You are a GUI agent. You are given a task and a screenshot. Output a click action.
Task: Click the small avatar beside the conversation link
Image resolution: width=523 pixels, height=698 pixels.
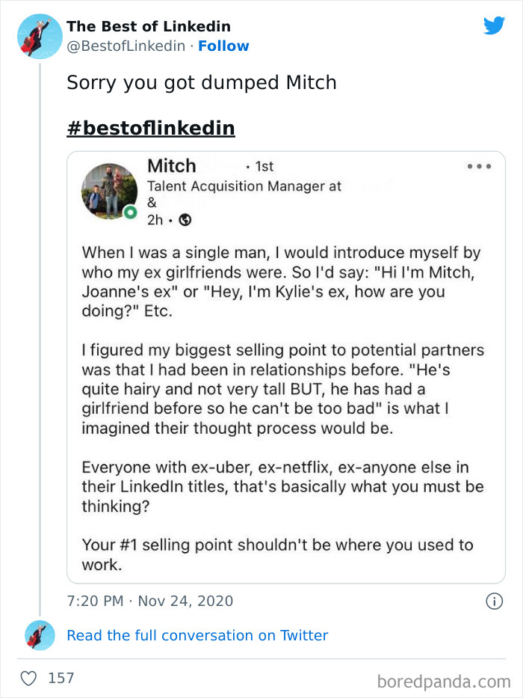click(39, 635)
